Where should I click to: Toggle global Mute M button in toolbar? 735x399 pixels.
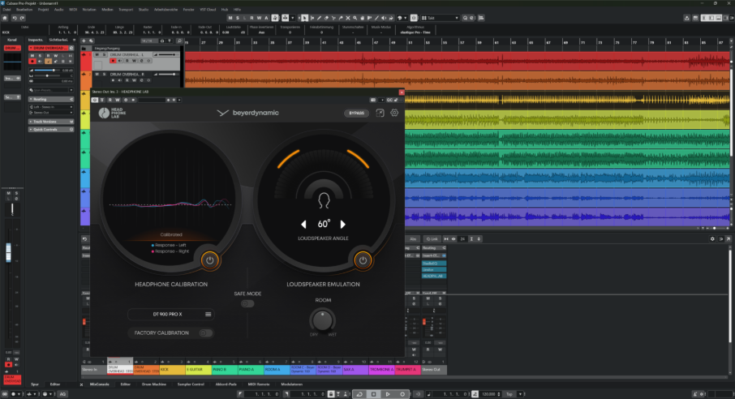pyautogui.click(x=230, y=18)
